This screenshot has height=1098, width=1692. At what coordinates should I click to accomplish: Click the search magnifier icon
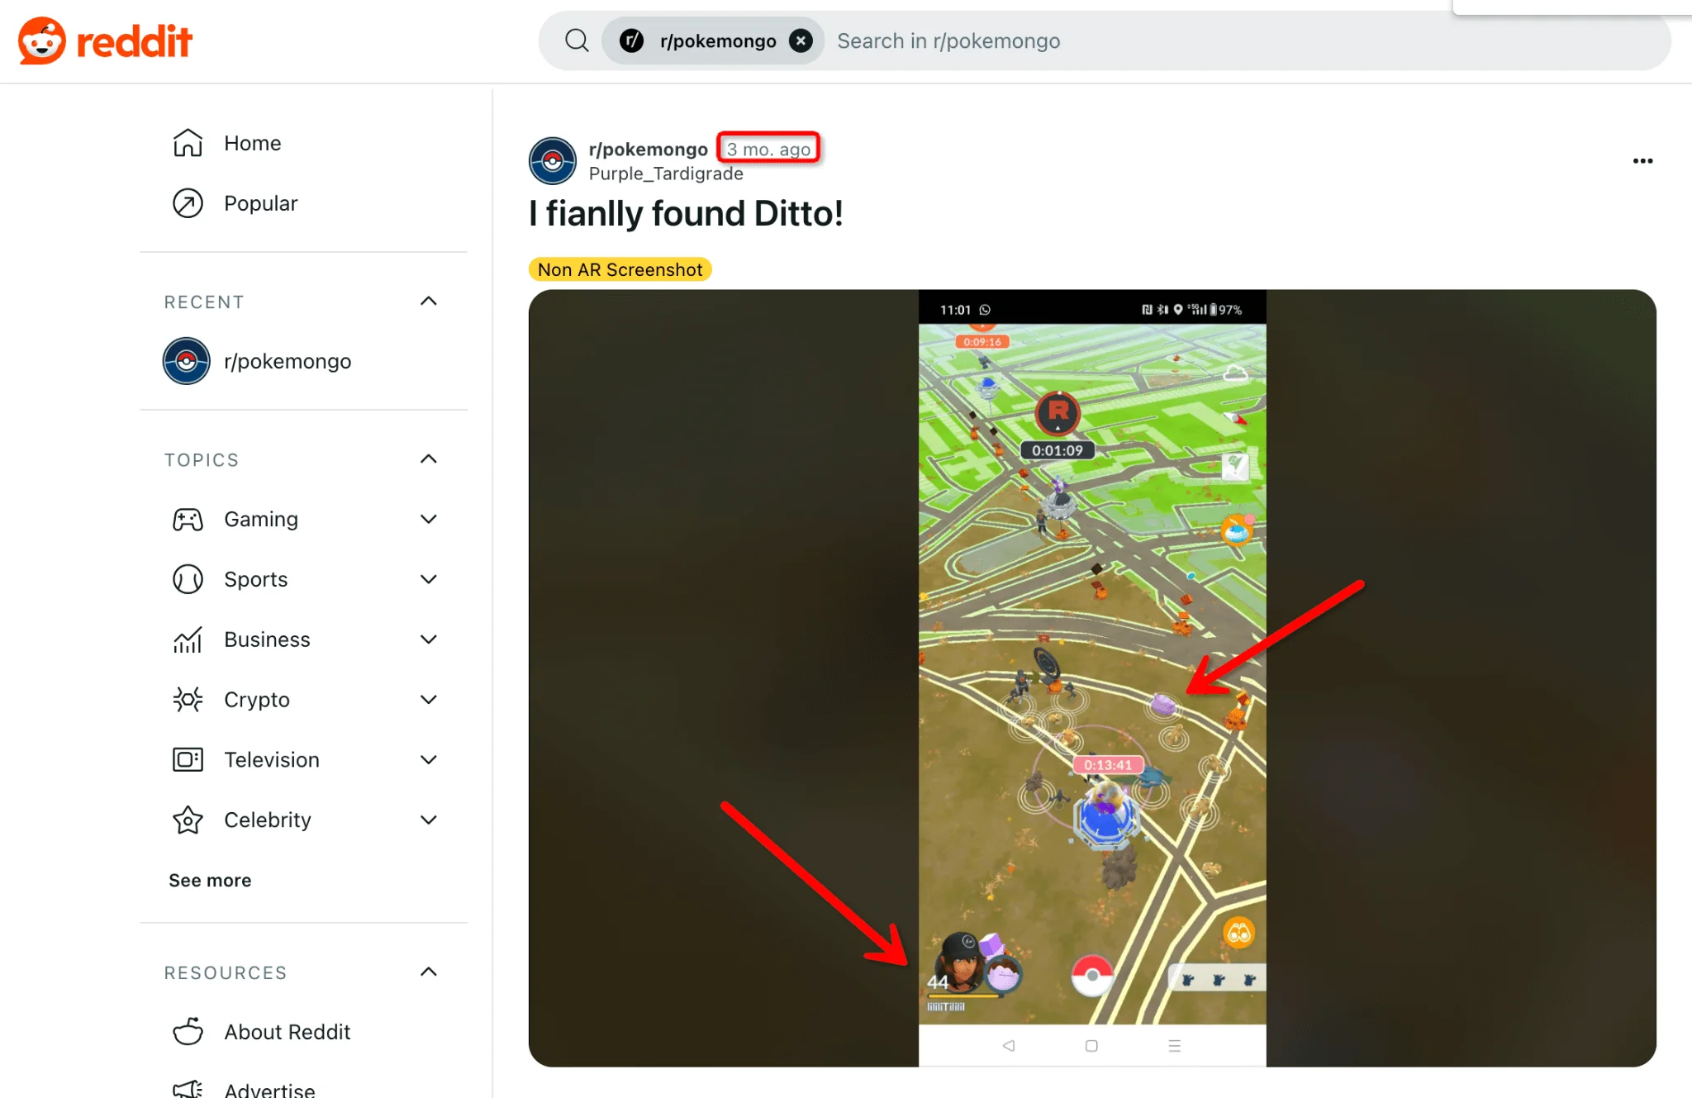coord(576,40)
